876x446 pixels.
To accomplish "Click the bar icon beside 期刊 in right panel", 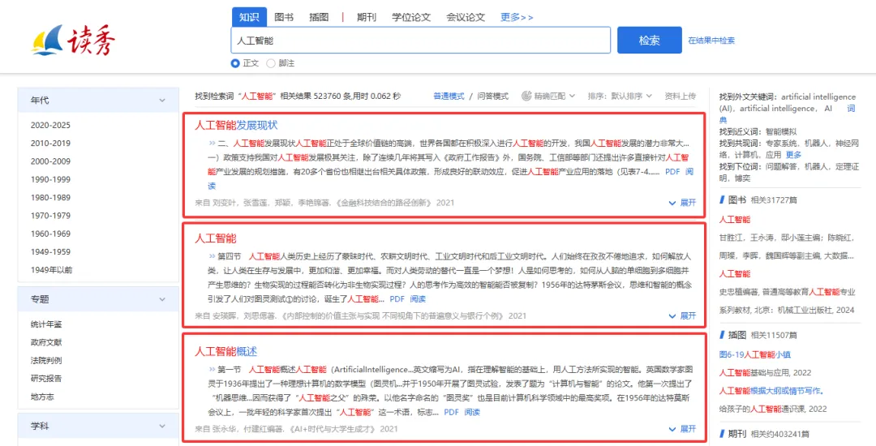I will (721, 434).
